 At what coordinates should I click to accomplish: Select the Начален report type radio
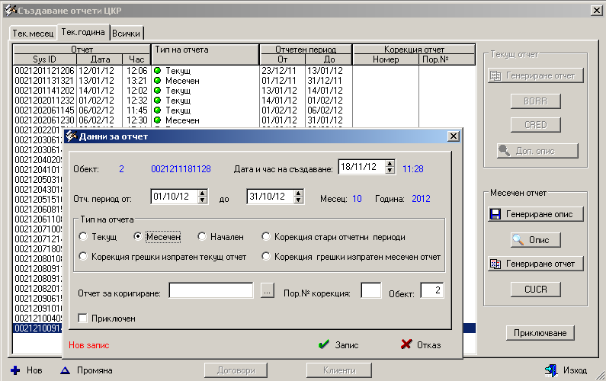(202, 236)
